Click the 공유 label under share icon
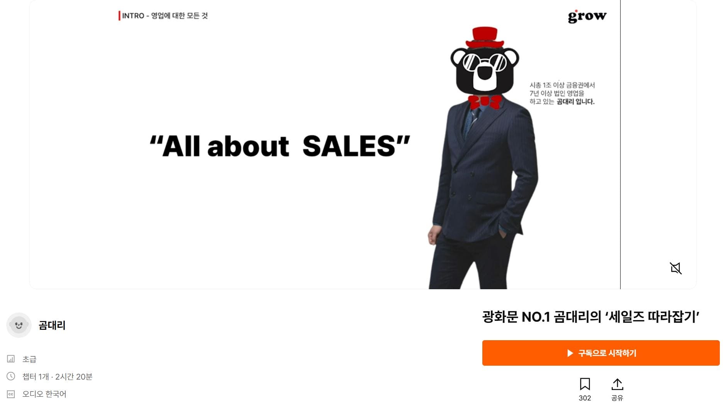726x407 pixels. pyautogui.click(x=617, y=398)
